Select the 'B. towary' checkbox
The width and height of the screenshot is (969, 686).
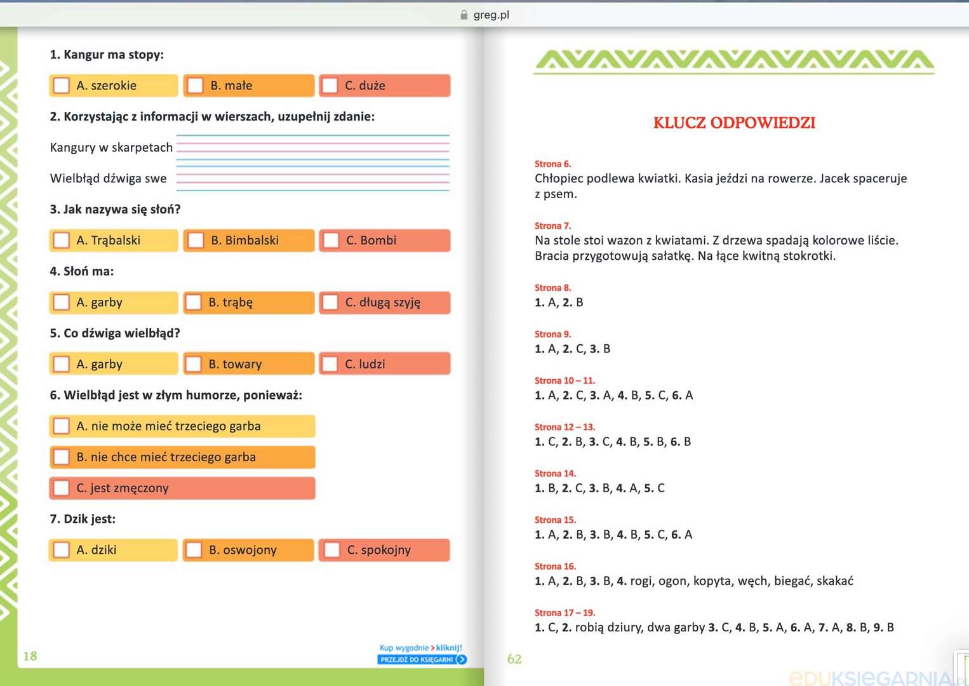coord(194,364)
